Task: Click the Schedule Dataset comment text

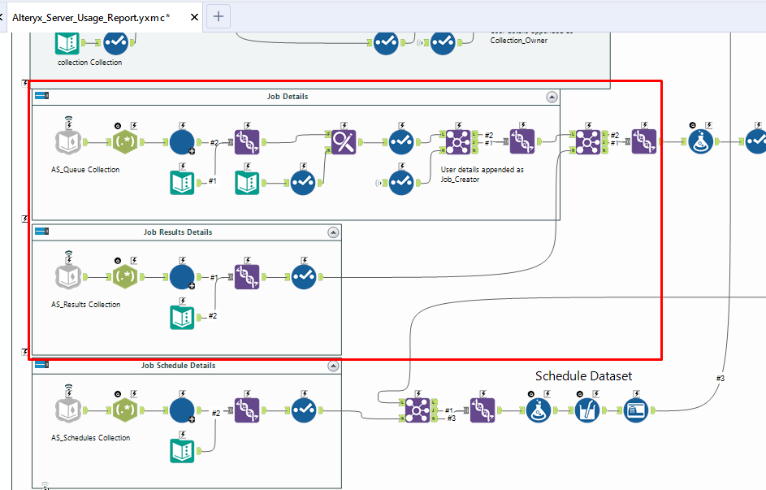Action: (x=583, y=376)
